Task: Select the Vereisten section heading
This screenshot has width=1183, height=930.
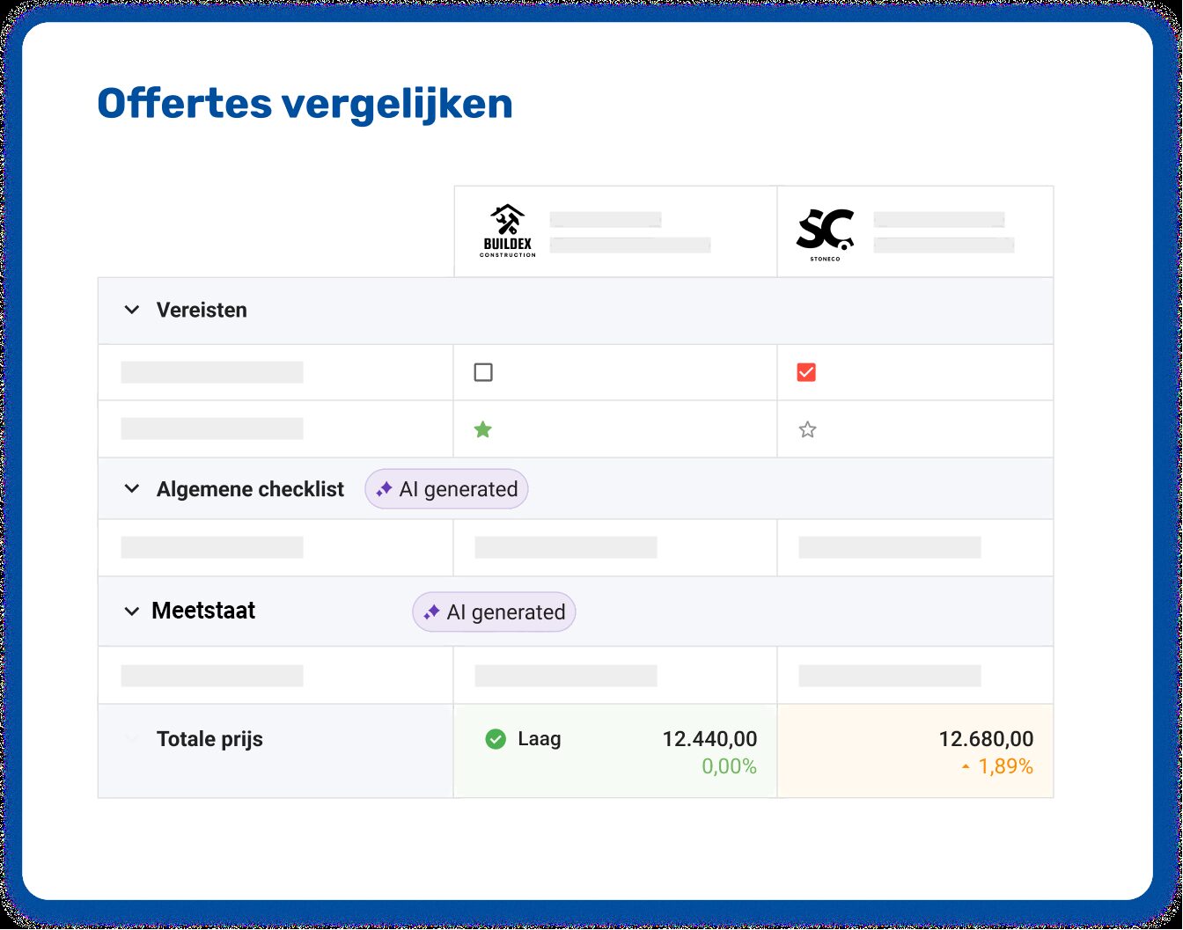Action: coord(202,310)
